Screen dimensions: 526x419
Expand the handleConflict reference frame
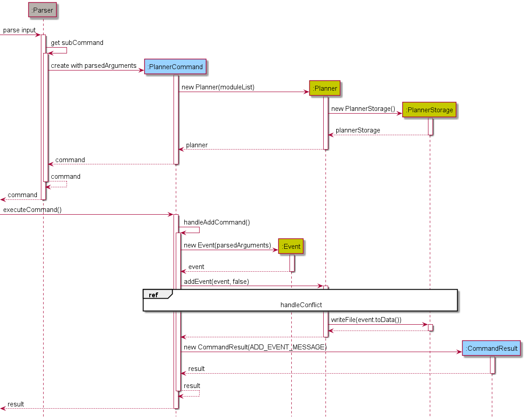coord(301,300)
